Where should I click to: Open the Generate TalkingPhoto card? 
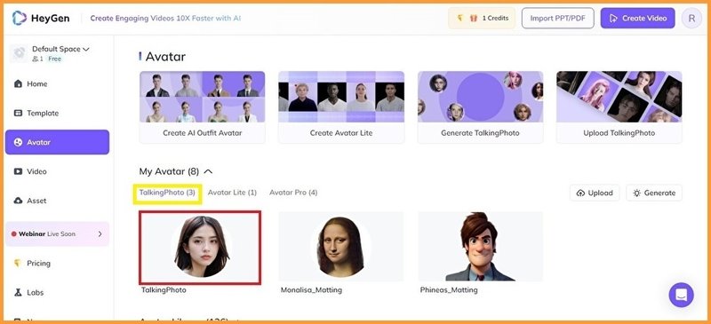[x=480, y=107]
